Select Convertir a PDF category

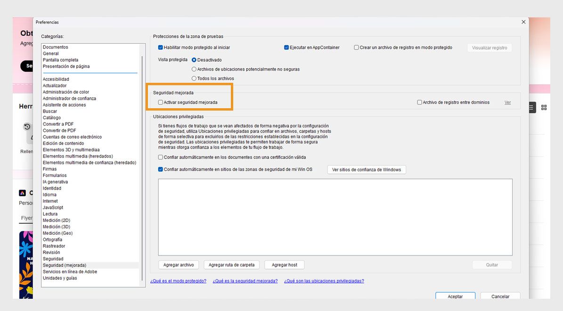tap(58, 124)
